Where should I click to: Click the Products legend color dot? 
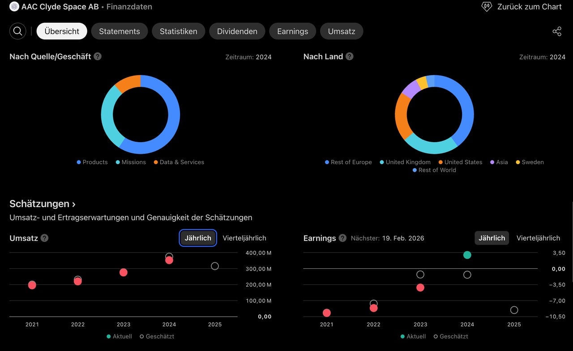tap(79, 162)
